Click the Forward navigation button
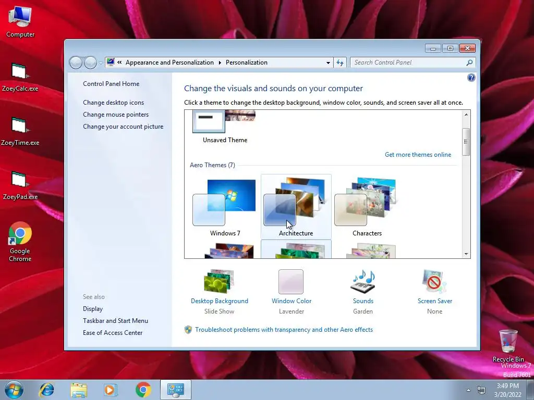The image size is (534, 400). 90,63
